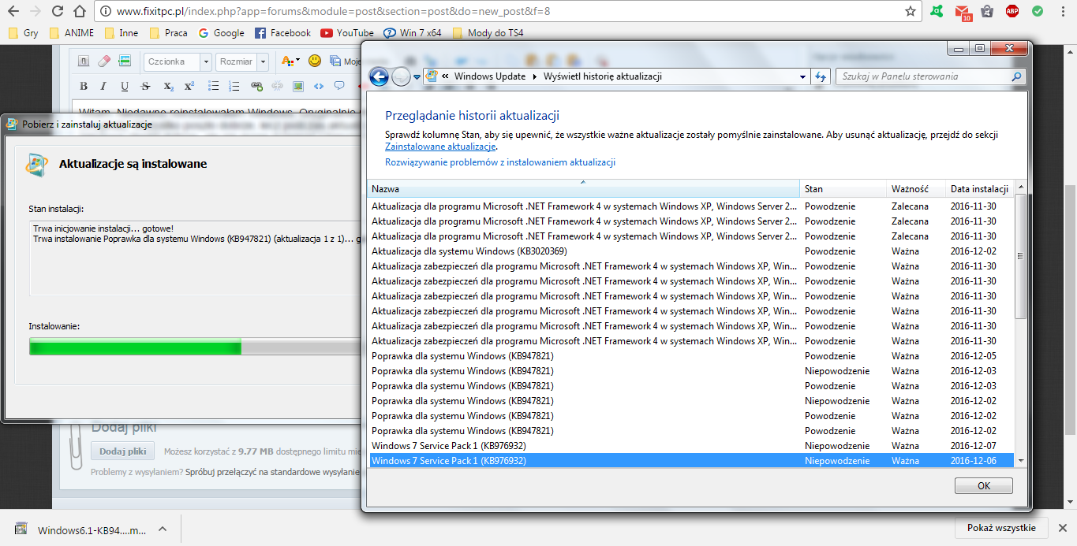Open the ANIME bookmarks folder
Screen dimensions: 1077x546
(x=71, y=33)
